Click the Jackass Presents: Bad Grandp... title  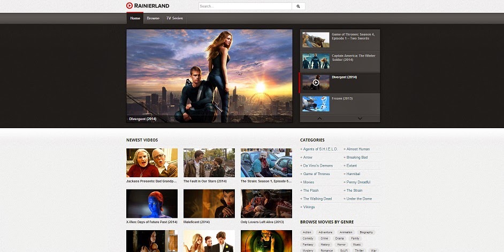click(x=151, y=181)
